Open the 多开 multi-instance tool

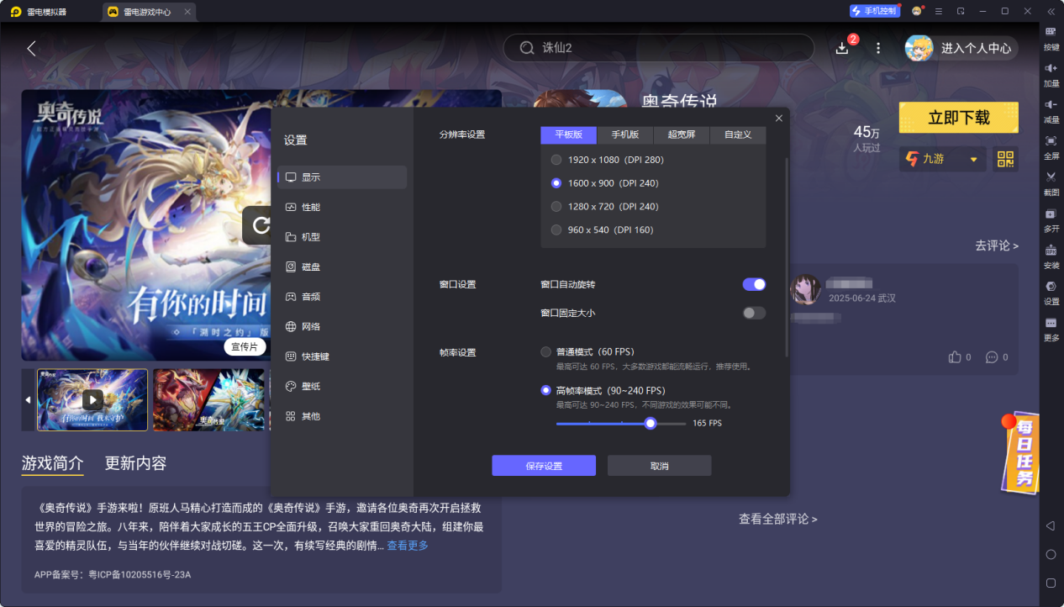[x=1051, y=219]
